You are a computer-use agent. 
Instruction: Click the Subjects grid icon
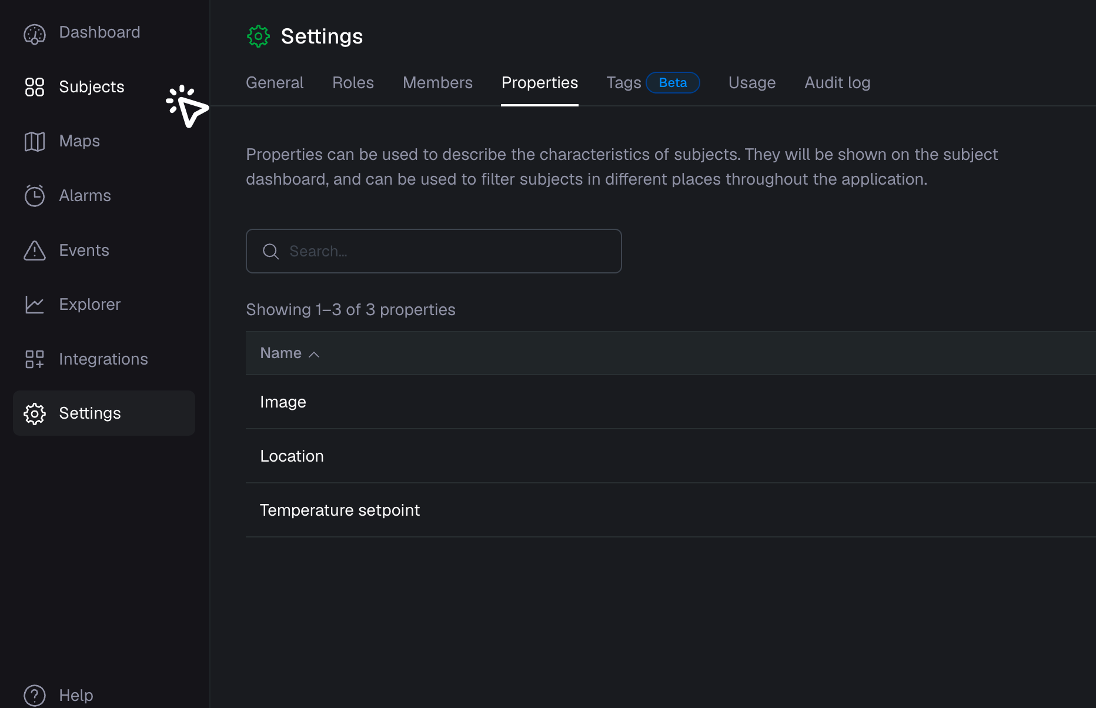click(x=35, y=87)
